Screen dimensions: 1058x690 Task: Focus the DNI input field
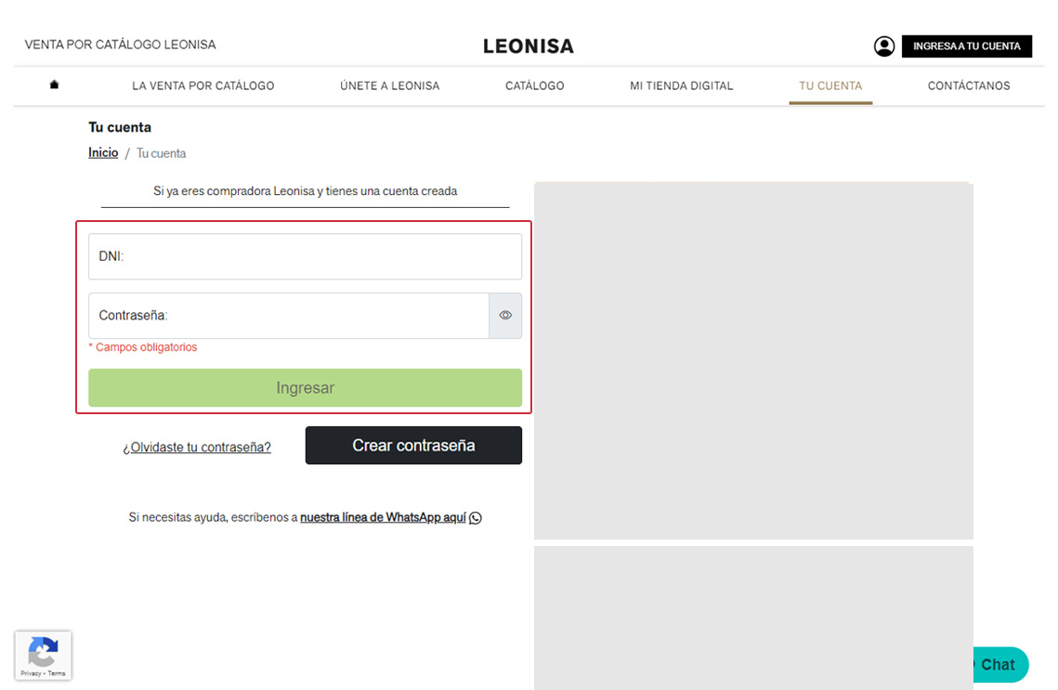click(305, 256)
